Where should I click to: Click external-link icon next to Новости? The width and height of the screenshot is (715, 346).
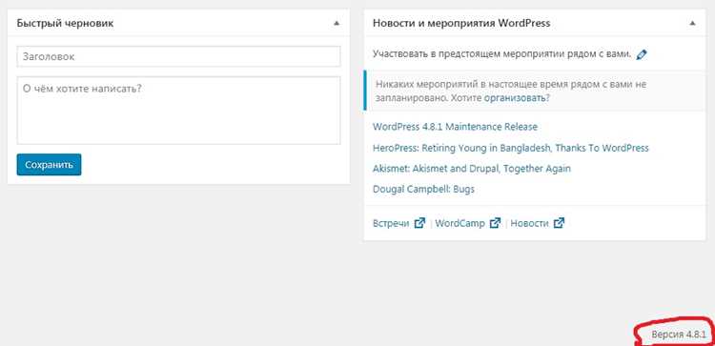tap(559, 223)
